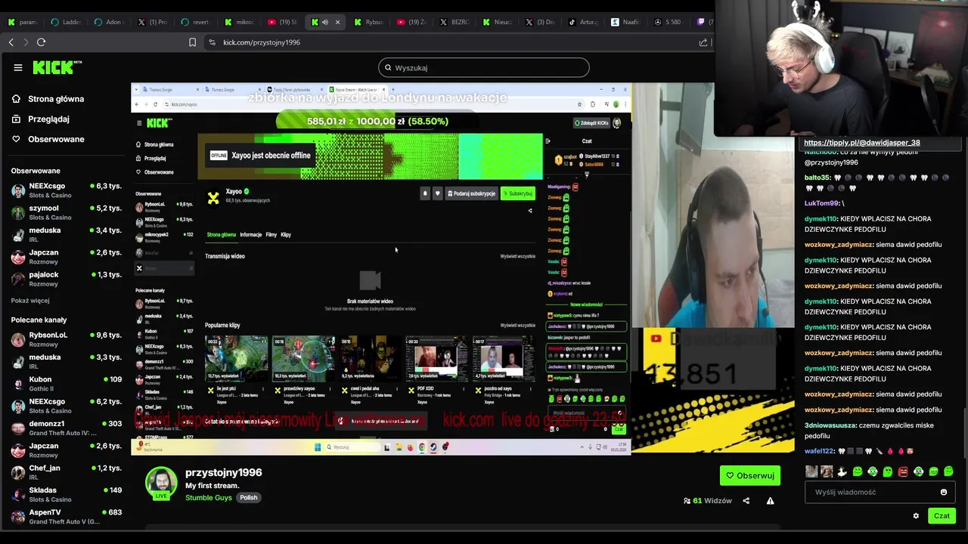The width and height of the screenshot is (968, 544).
Task: Click the live stream video player
Action: click(x=463, y=268)
